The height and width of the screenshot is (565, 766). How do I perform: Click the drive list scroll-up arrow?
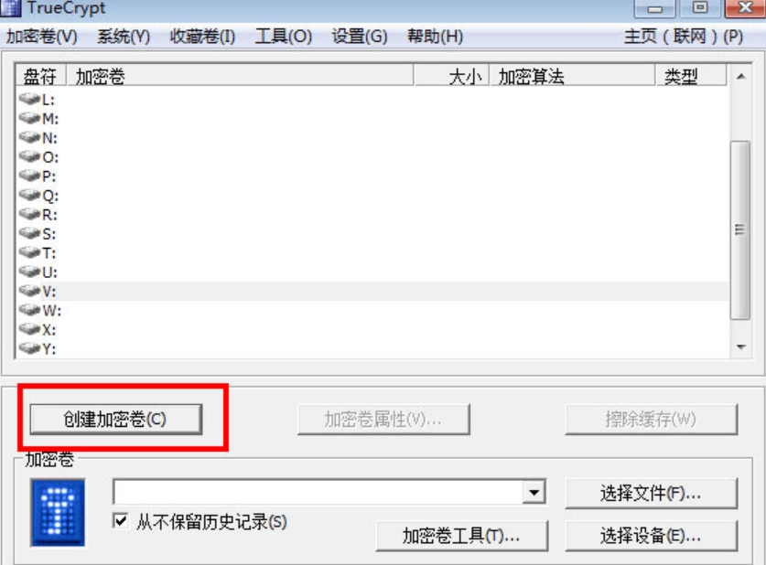[x=740, y=76]
